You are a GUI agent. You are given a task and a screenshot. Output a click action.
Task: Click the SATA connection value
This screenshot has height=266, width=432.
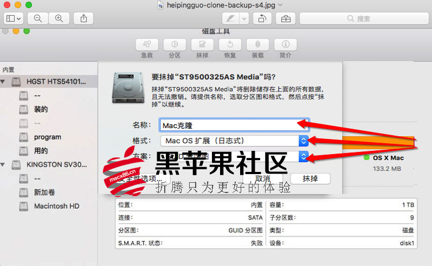point(255,218)
